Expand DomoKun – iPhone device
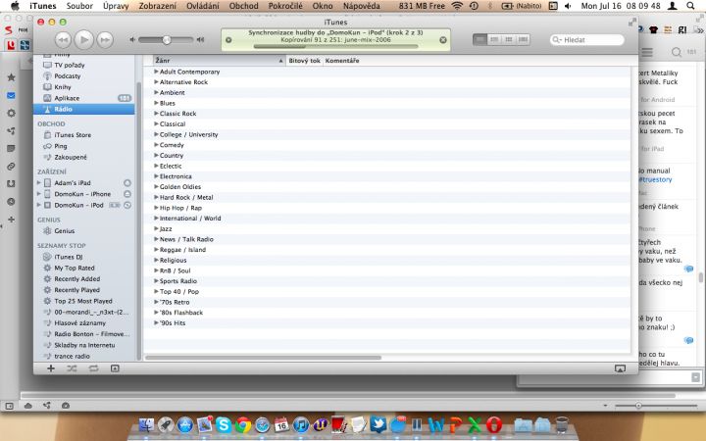The image size is (706, 441). (38, 194)
